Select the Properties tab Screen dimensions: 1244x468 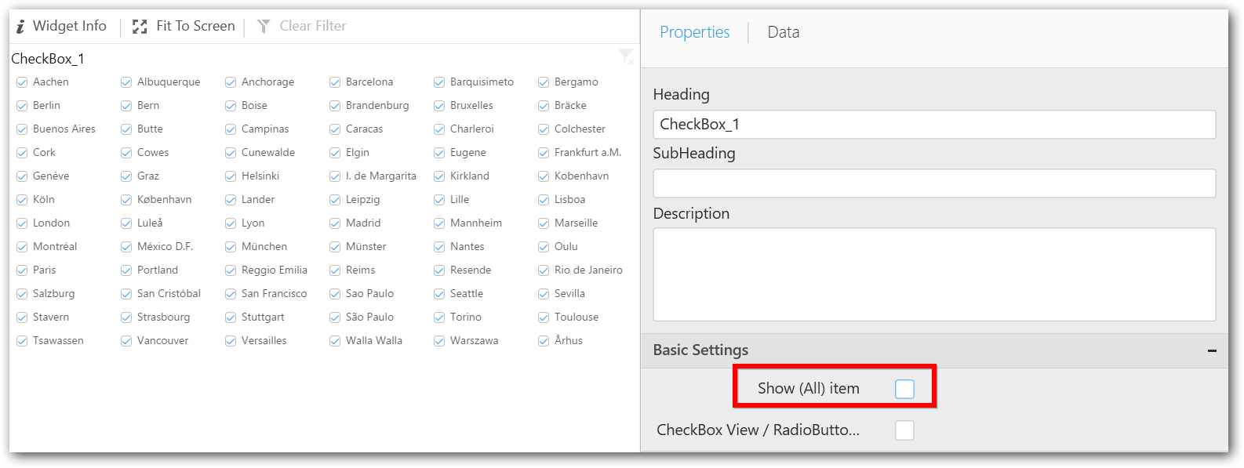(x=694, y=32)
